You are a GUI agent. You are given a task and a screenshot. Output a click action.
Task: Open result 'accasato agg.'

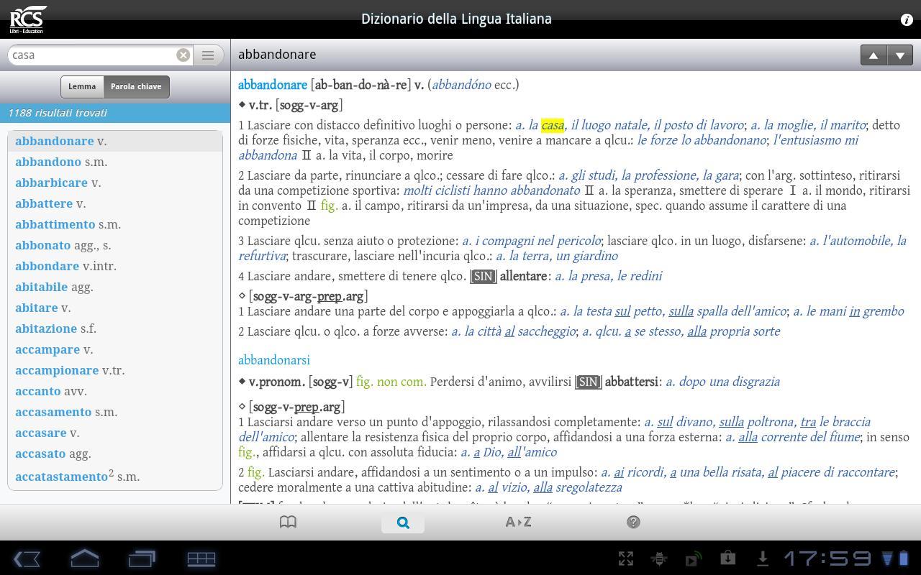pos(115,454)
